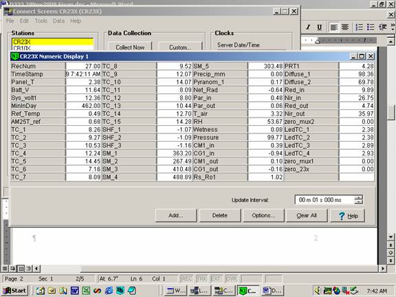Select the zero_23x label cell
The height and width of the screenshot is (297, 396).
tap(311, 169)
